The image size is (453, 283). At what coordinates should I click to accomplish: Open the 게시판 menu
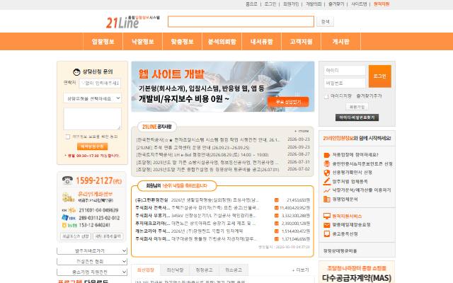(341, 42)
